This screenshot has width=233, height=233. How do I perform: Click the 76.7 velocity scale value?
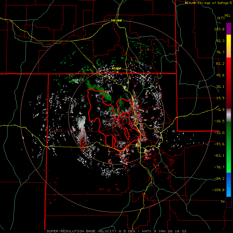pos(220,52)
